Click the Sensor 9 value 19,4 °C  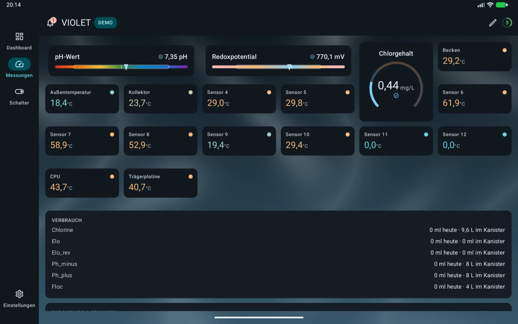pos(218,145)
